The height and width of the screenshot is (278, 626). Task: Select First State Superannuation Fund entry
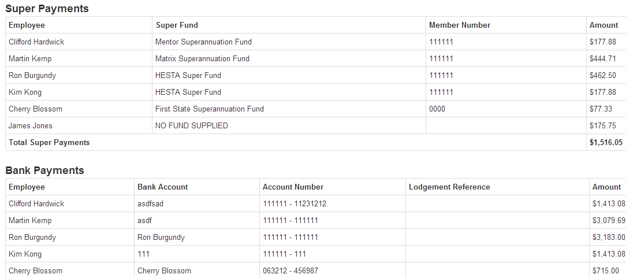(209, 109)
